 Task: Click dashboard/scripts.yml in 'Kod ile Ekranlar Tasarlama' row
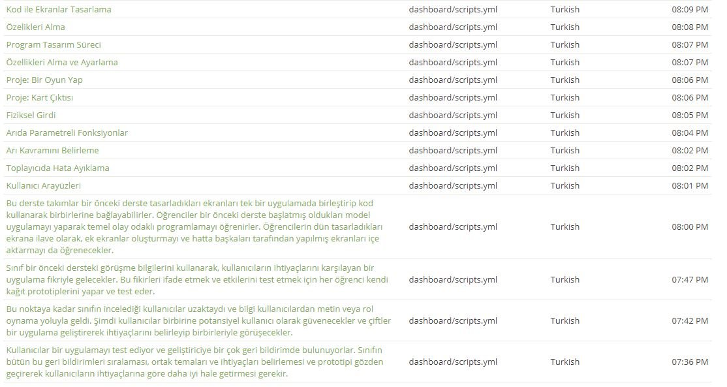tap(453, 9)
